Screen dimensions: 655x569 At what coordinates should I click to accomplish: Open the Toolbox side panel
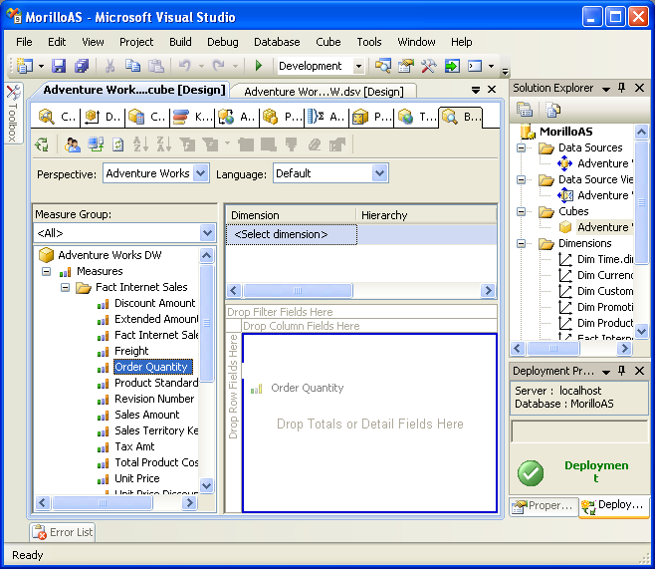pos(13,114)
